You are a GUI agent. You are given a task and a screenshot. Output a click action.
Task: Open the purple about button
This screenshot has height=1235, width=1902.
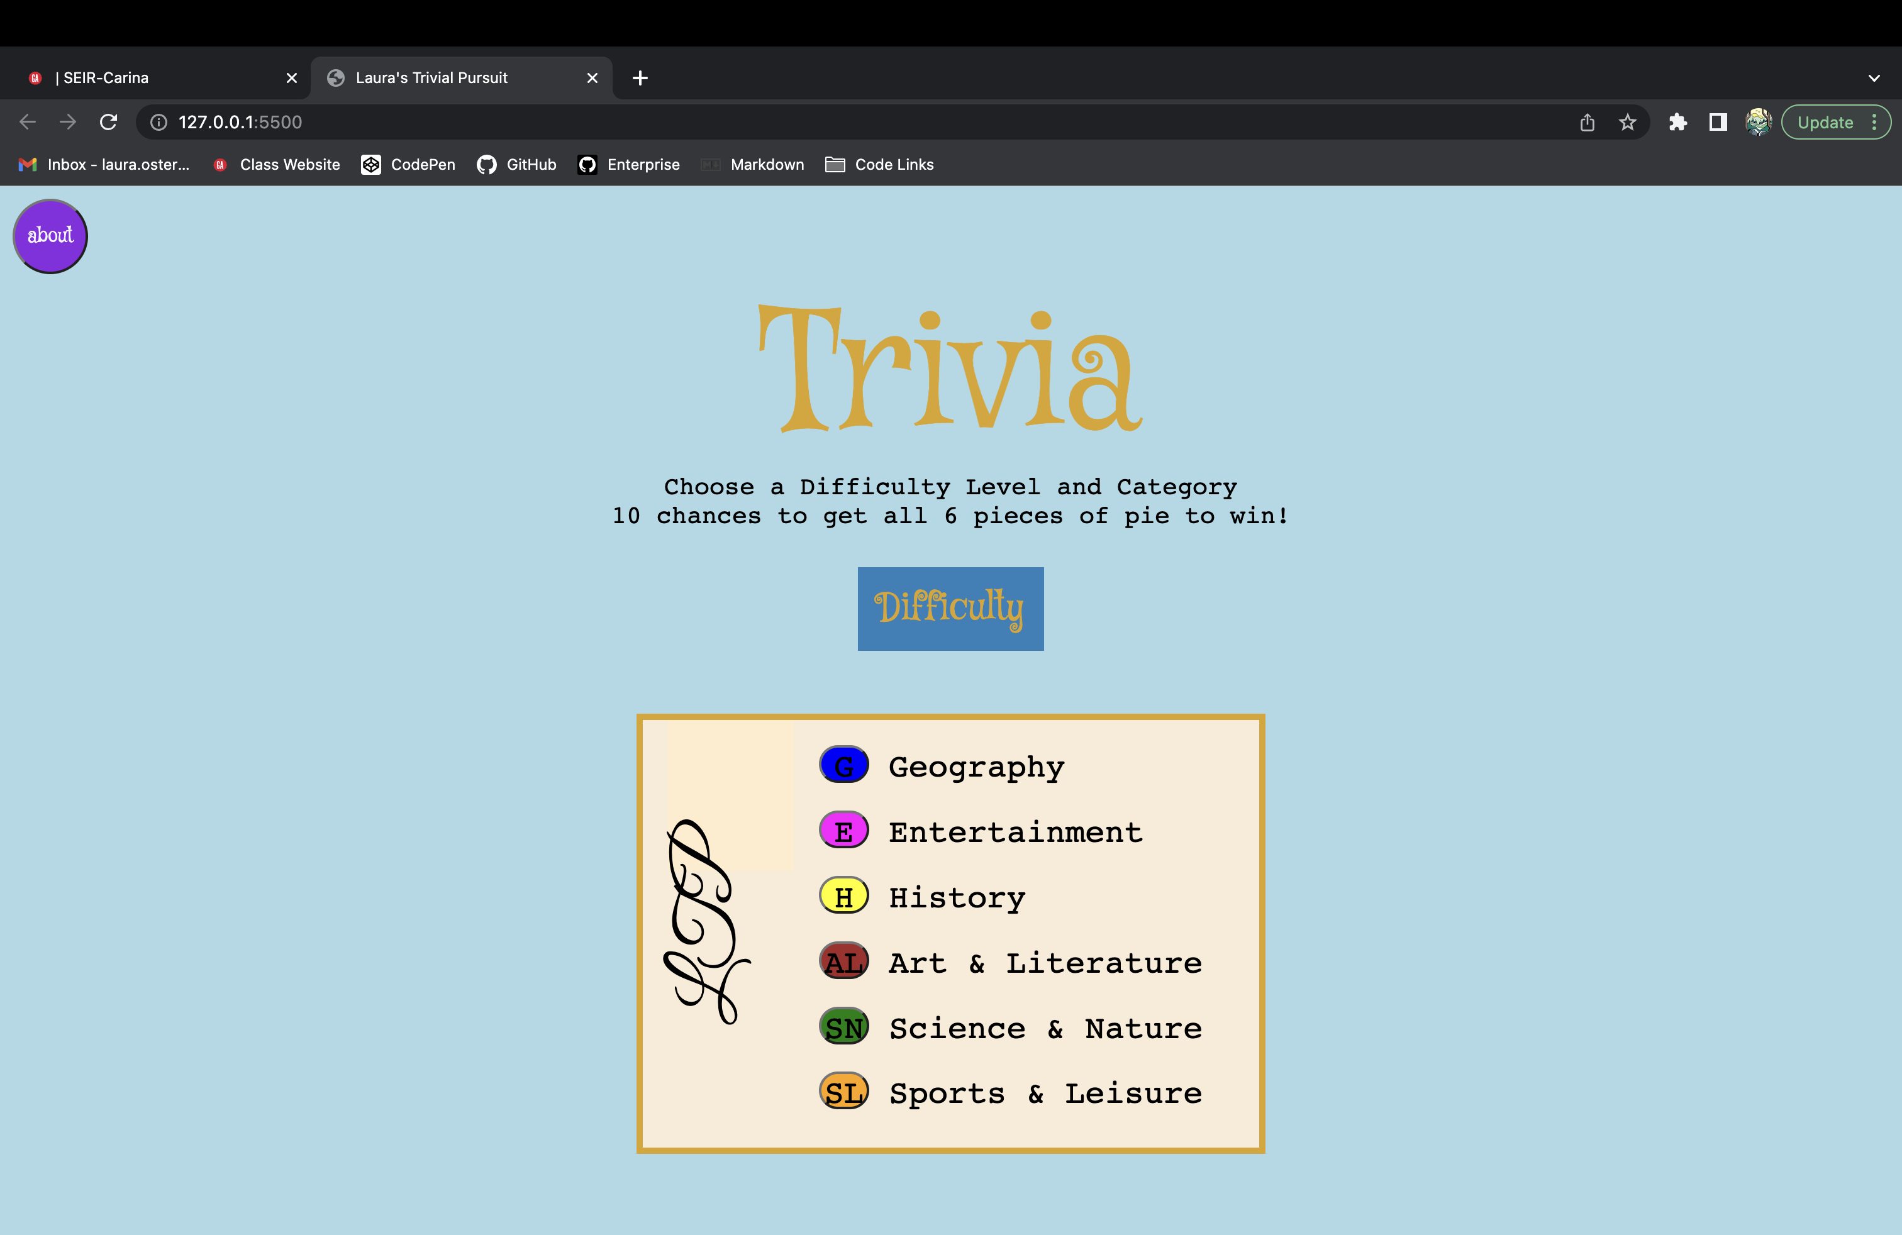coord(50,236)
